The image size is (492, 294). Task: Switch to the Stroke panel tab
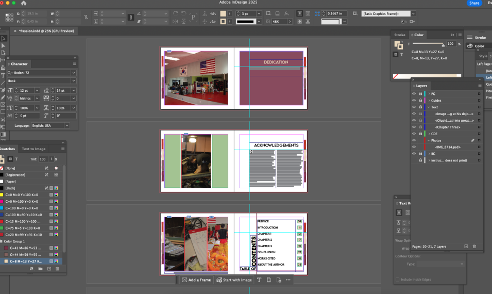tap(400, 35)
